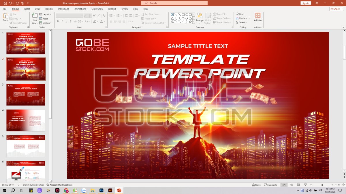Image resolution: width=346 pixels, height=194 pixels.
Task: Switch to the Animations tab
Action: (80, 9)
